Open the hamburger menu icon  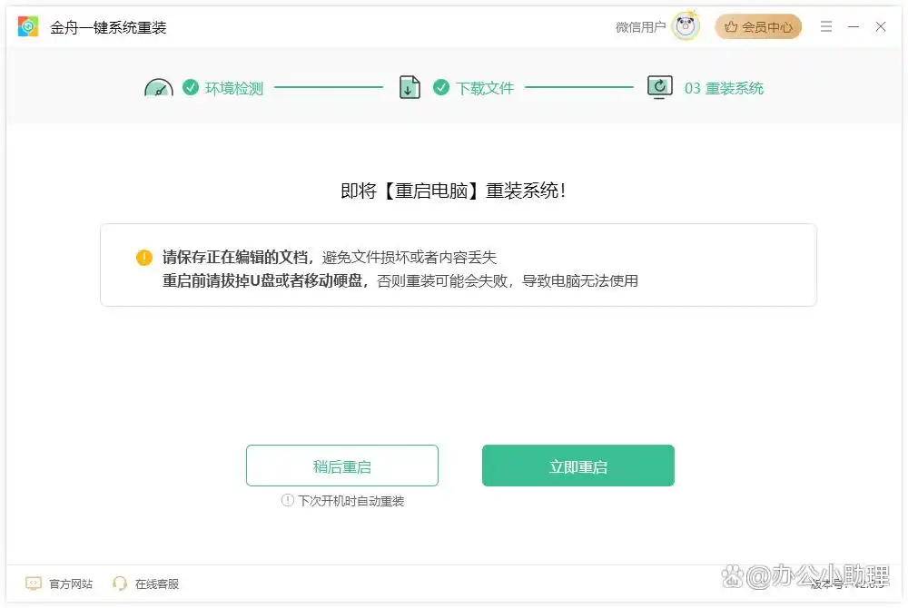click(x=825, y=26)
